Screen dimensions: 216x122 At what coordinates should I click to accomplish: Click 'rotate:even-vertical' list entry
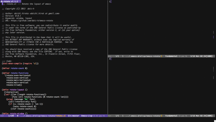pos(17,78)
